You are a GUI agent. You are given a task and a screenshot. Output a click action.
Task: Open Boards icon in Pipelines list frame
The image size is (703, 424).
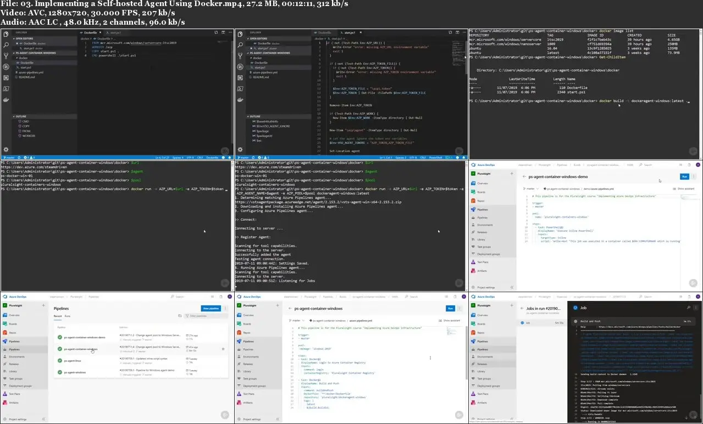pyautogui.click(x=5, y=324)
